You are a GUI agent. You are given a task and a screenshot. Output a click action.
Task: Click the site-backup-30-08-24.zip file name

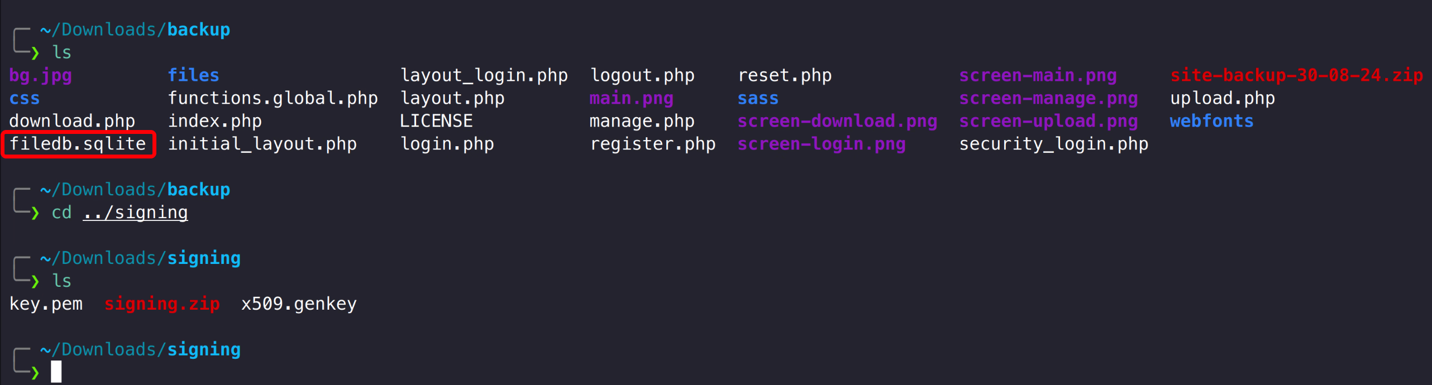tap(1296, 75)
